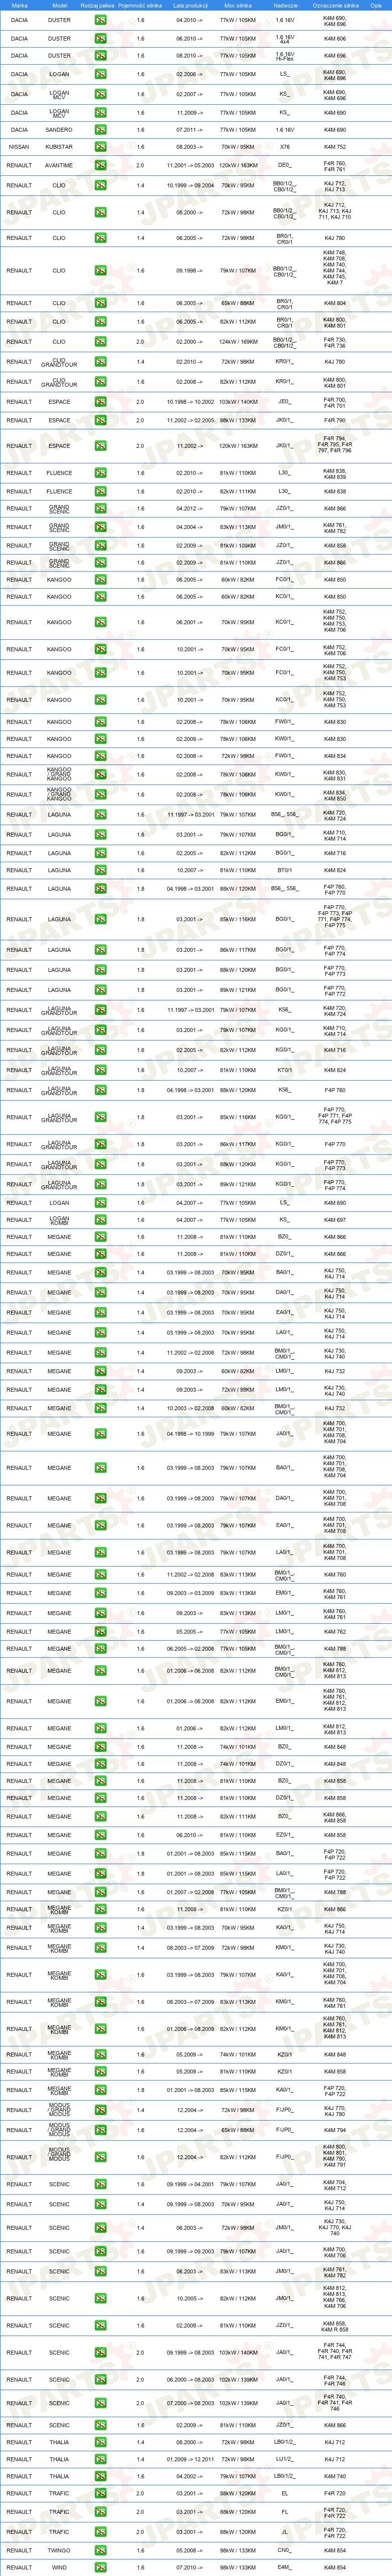
Task: Click the fuel icon in the DACIA SANDERO row
Action: 100,130
